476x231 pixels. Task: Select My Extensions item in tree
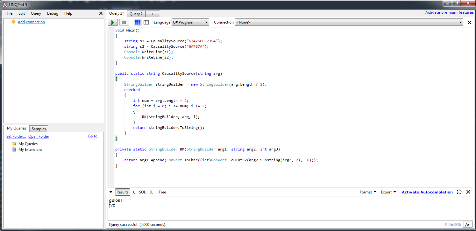(30, 150)
